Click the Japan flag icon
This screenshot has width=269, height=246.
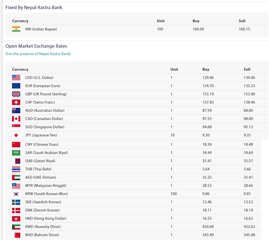pyautogui.click(x=16, y=135)
